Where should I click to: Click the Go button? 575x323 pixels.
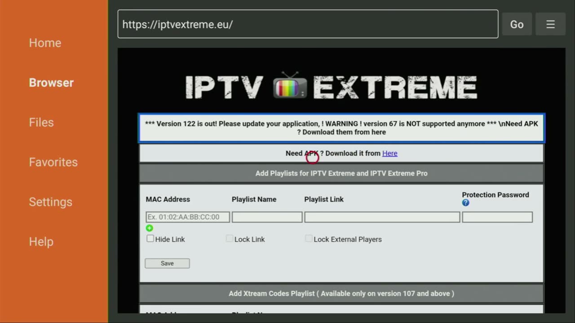[x=517, y=24]
